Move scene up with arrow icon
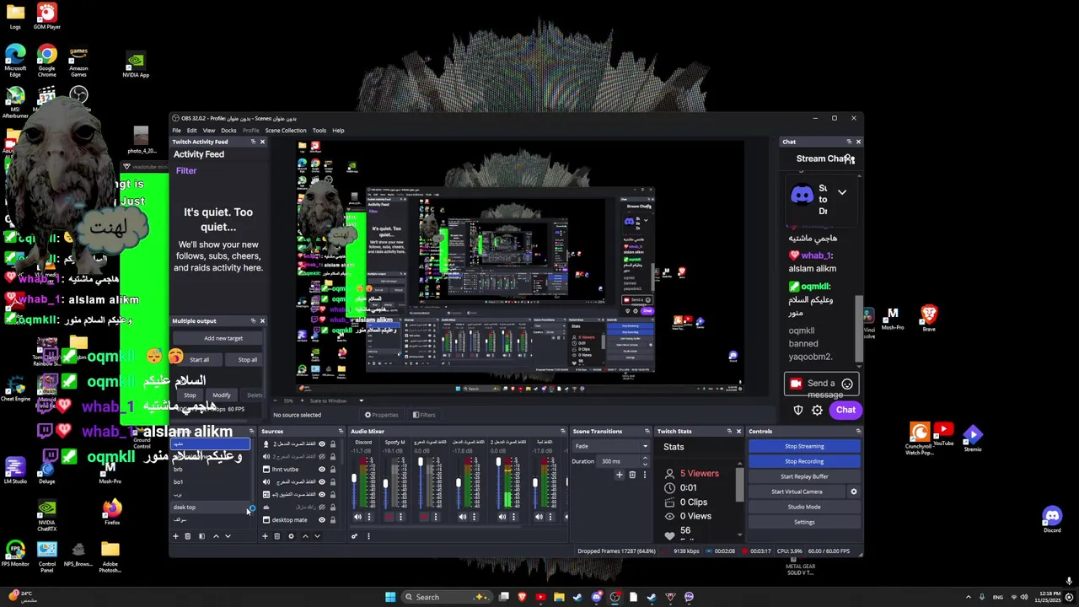Viewport: 1079px width, 607px height. point(216,536)
